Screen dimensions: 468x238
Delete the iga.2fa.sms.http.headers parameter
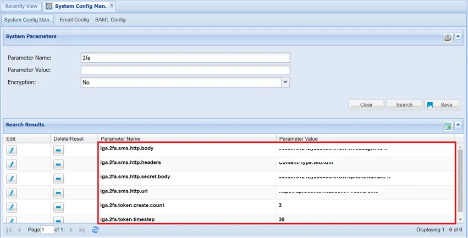point(58,165)
